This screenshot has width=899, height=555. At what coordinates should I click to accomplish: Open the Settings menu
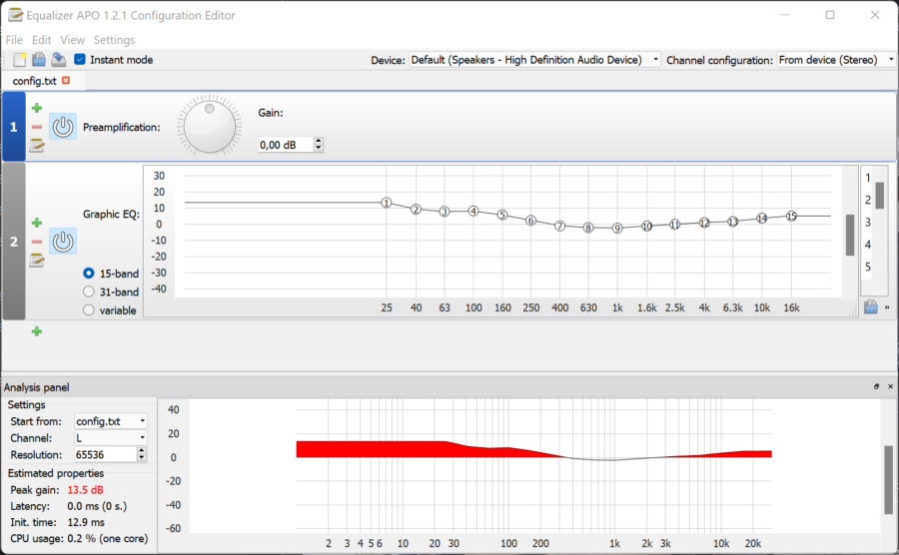point(114,40)
